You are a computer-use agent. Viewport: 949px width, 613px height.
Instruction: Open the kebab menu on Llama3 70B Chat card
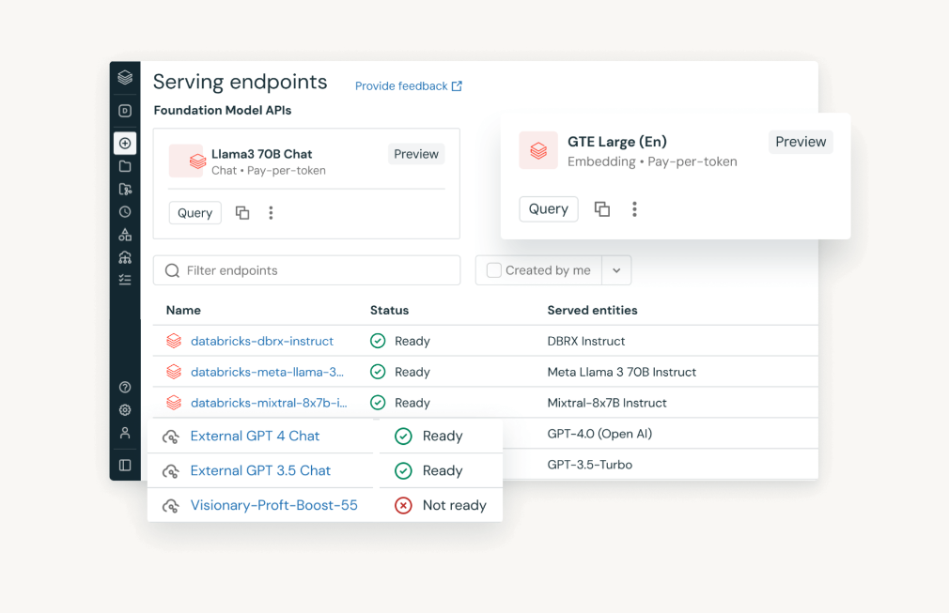[x=271, y=213]
